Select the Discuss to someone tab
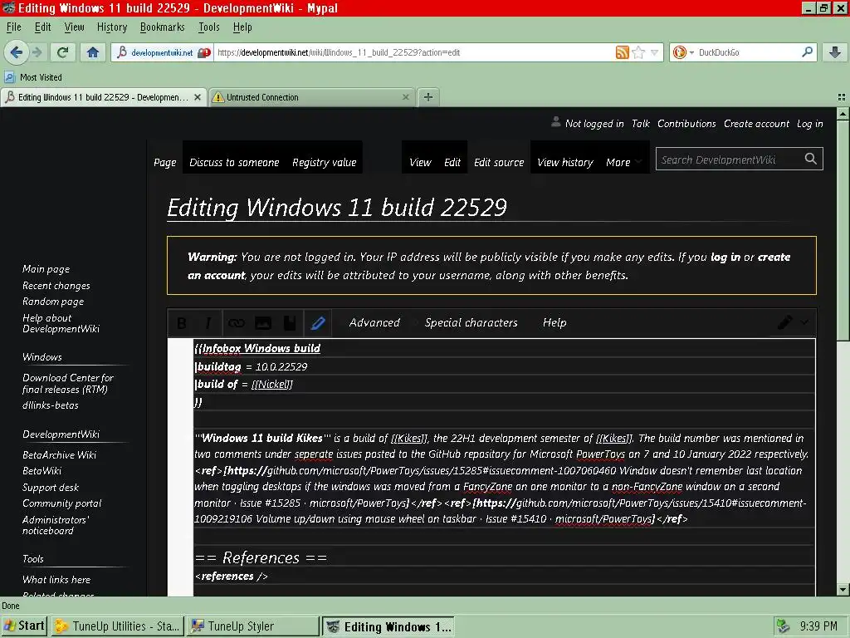The image size is (850, 638). [234, 162]
